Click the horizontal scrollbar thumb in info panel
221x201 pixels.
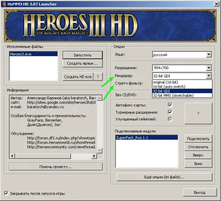click(x=43, y=156)
